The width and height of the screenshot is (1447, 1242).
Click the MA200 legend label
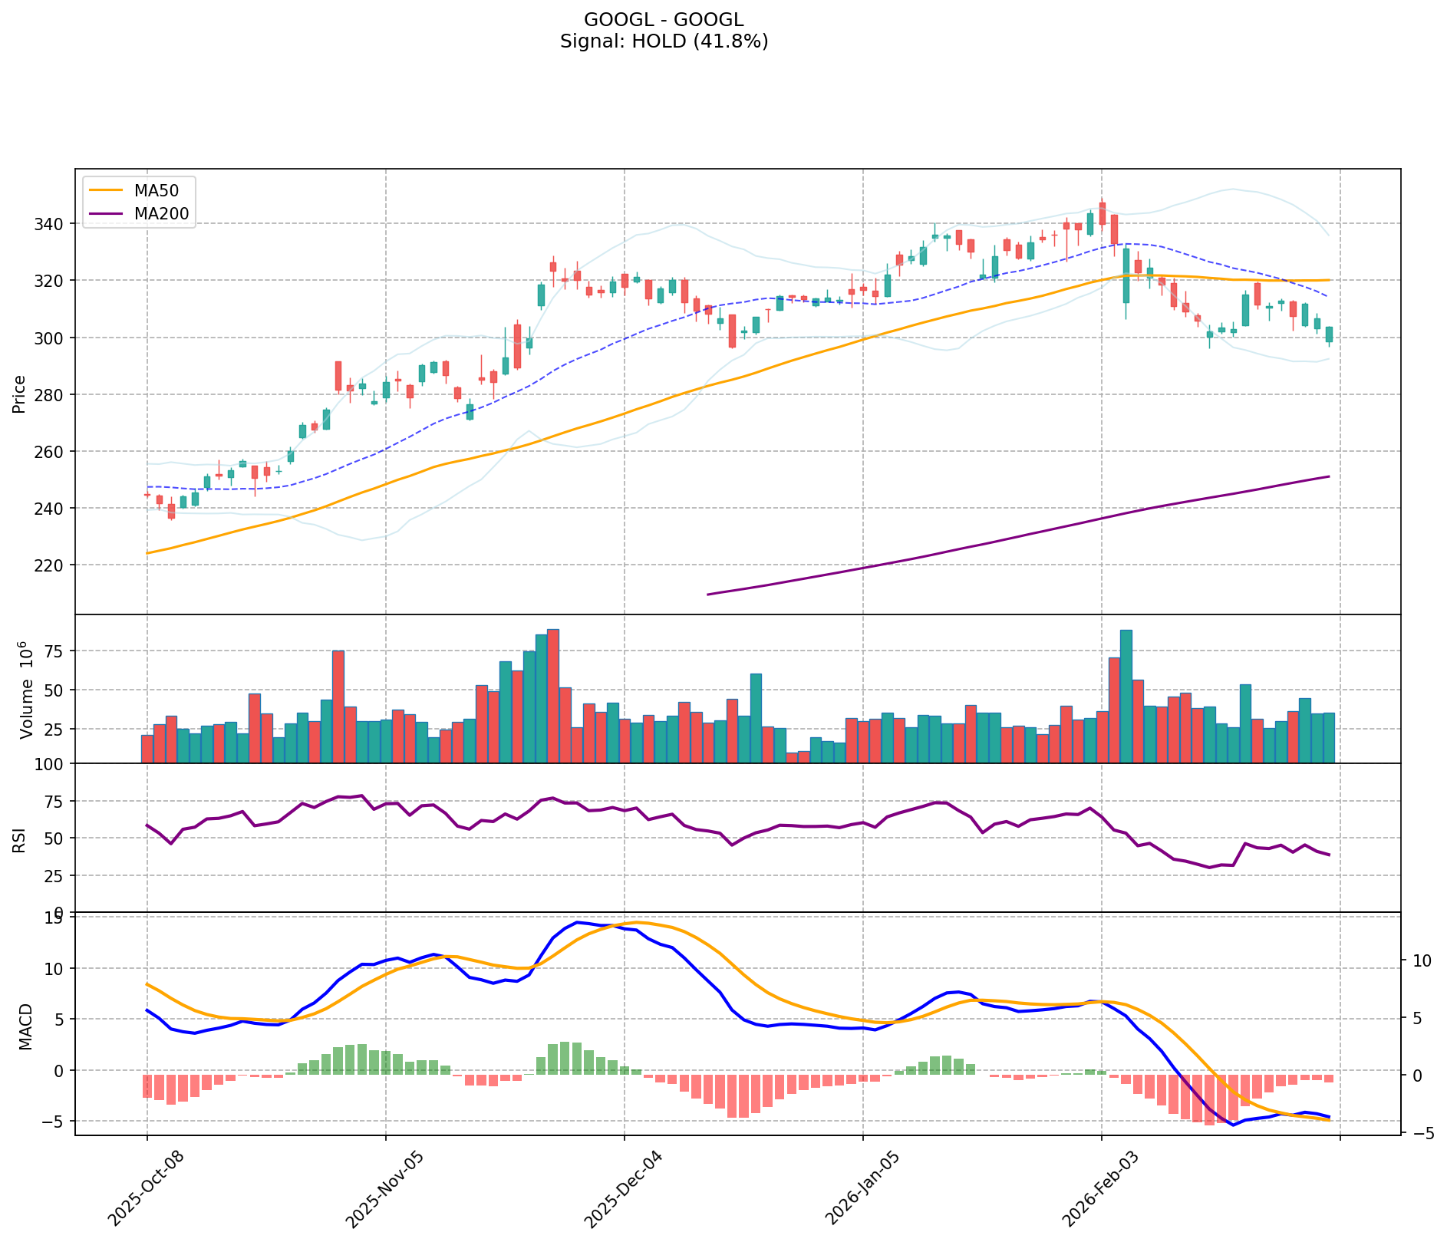[x=161, y=214]
